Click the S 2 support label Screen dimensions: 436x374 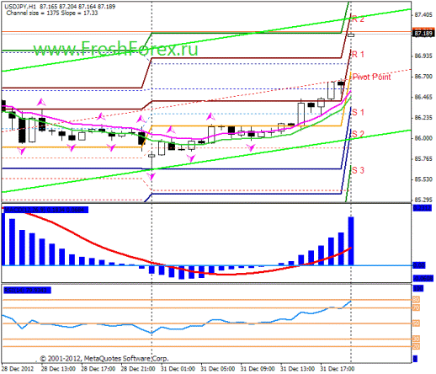[x=359, y=134]
